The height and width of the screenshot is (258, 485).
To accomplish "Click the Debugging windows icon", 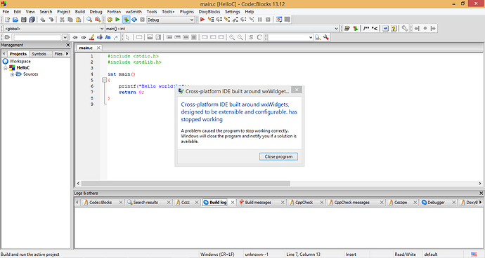I will coord(279,20).
